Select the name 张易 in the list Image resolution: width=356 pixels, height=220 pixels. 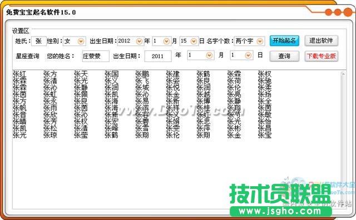click(142, 101)
